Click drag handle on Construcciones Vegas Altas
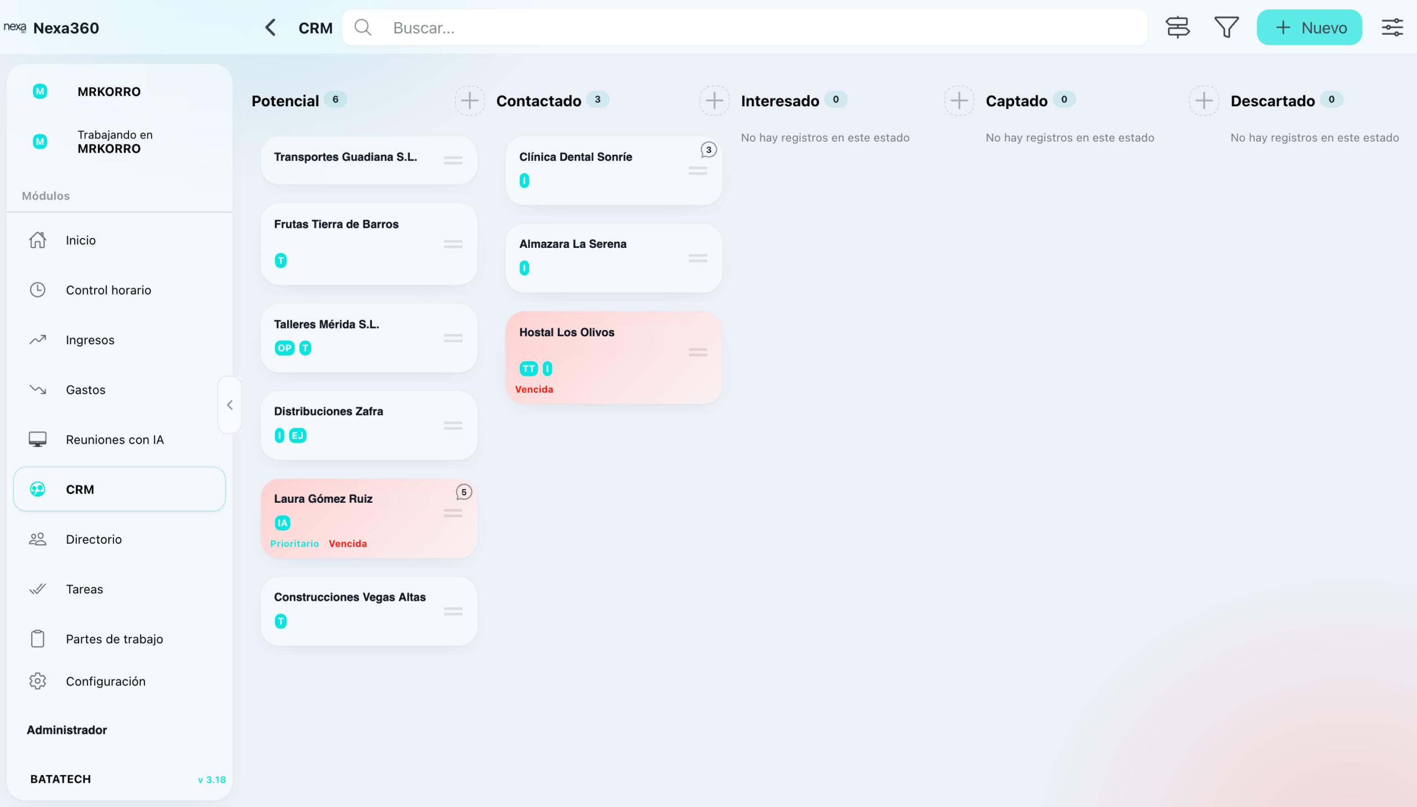Image resolution: width=1417 pixels, height=807 pixels. click(x=453, y=611)
